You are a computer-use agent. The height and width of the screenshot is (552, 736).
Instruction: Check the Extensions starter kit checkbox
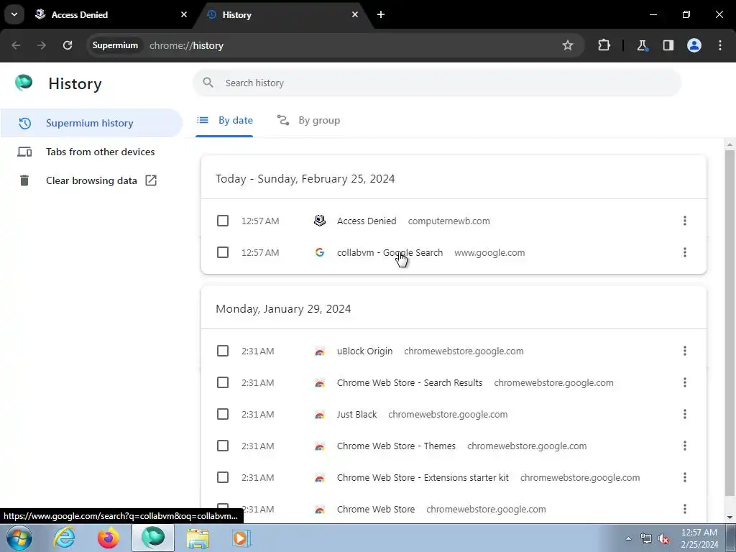pyautogui.click(x=223, y=477)
